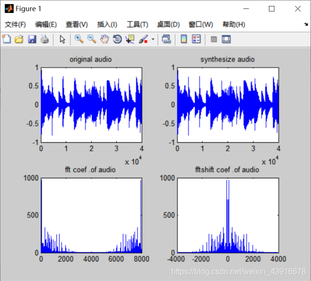Activate the Edit Plot arrow tool
Screen dimensions: 311x281
tap(62, 39)
